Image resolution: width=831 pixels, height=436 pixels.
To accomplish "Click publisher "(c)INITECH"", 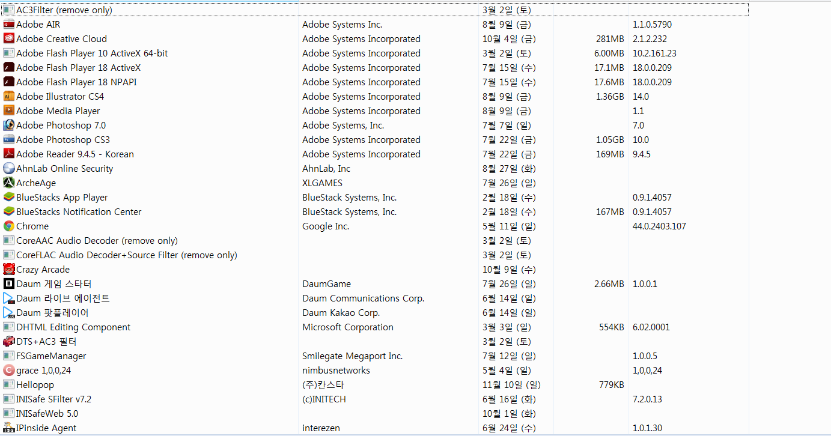I will [x=324, y=399].
